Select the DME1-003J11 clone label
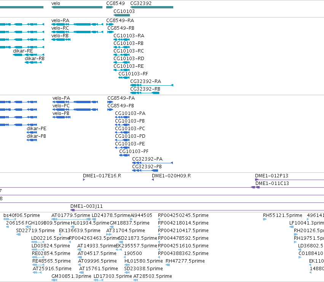Image resolution: width=324 pixels, height=282 pixels. click(x=86, y=206)
